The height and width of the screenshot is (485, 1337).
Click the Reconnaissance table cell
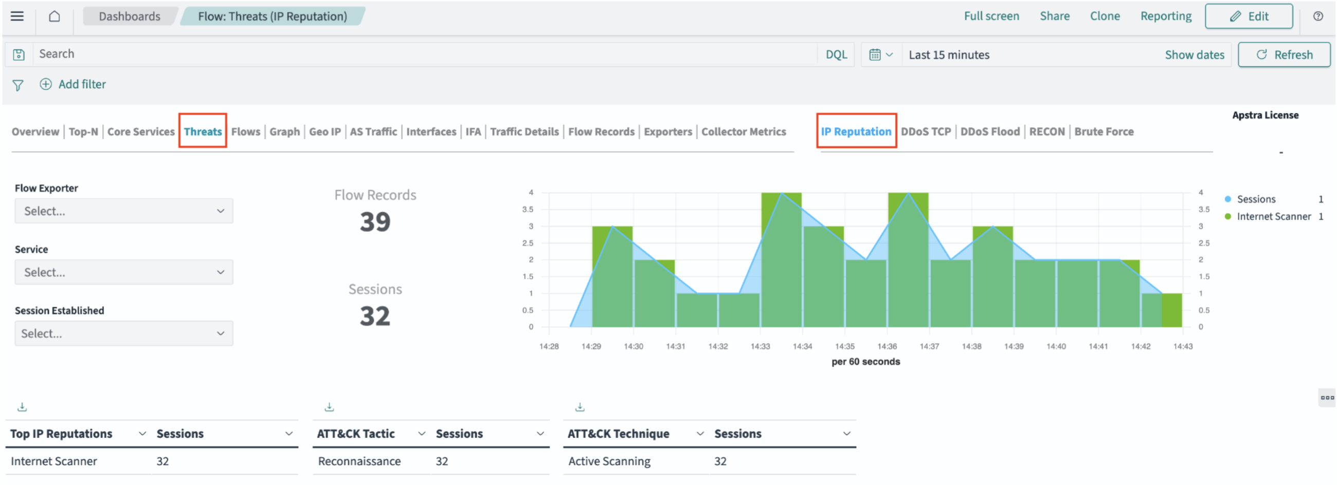pos(359,461)
